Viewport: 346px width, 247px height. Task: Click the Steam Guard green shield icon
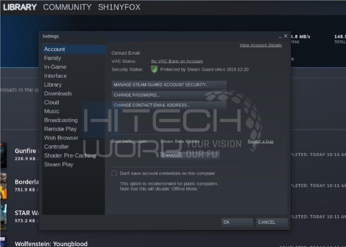coord(154,70)
